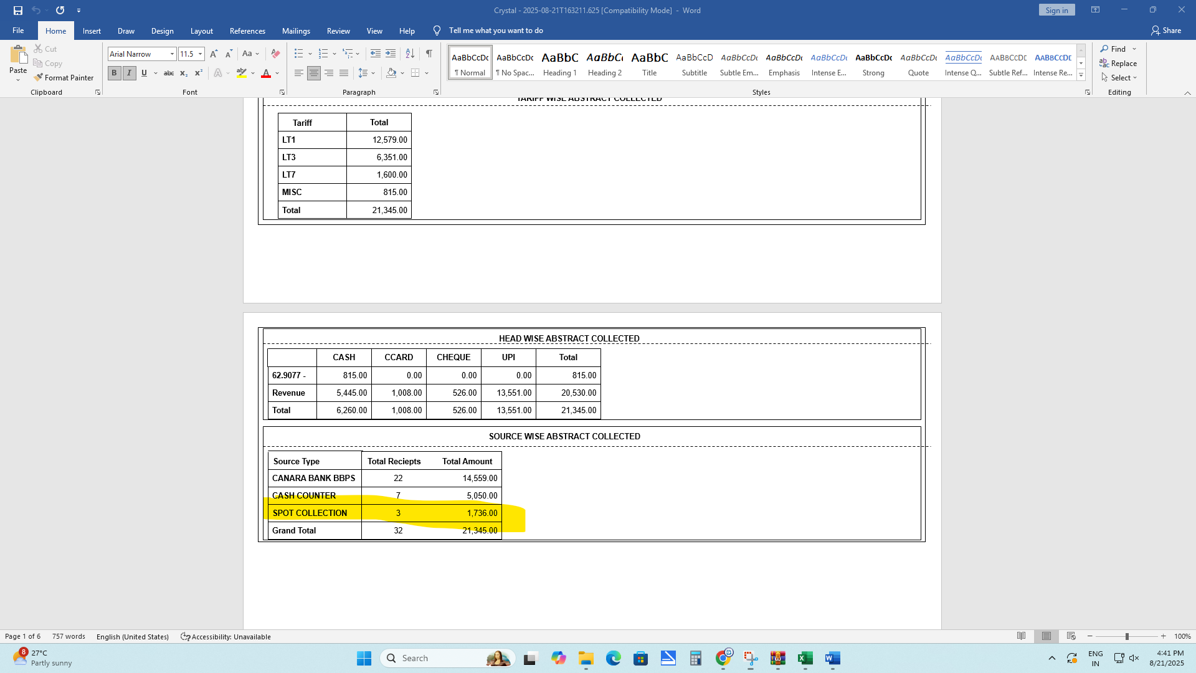Click the Format Painter icon

click(x=39, y=78)
